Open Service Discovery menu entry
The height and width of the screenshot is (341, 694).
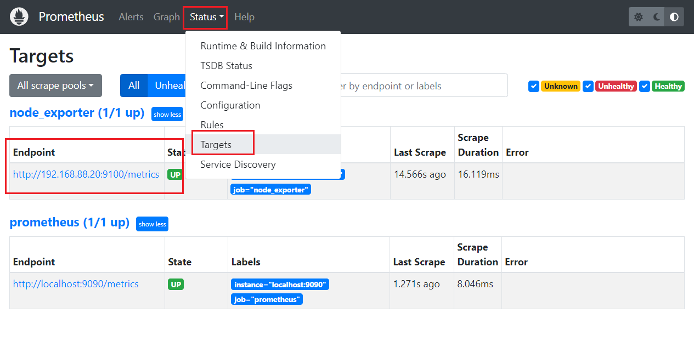coord(238,164)
